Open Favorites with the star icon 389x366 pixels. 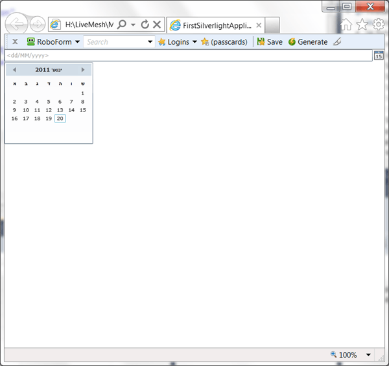pyautogui.click(x=362, y=24)
